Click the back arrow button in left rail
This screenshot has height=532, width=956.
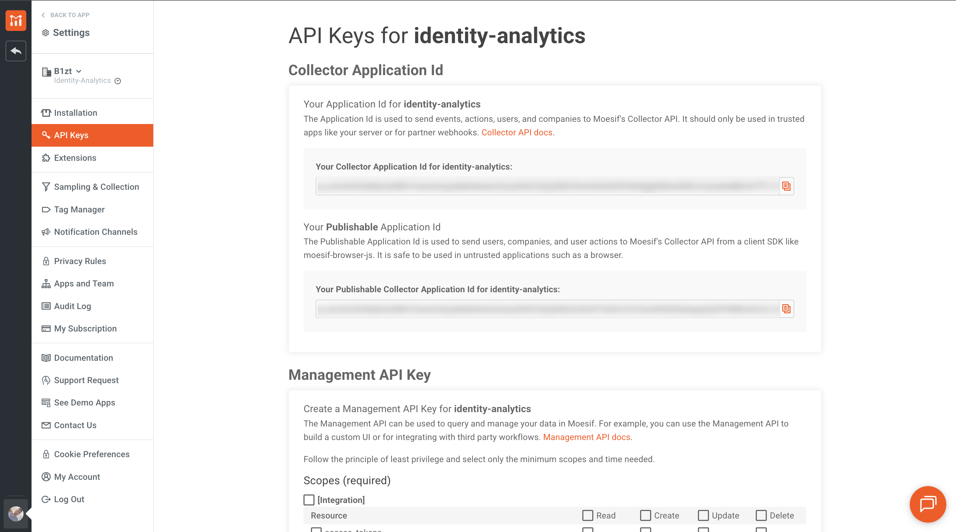click(15, 51)
